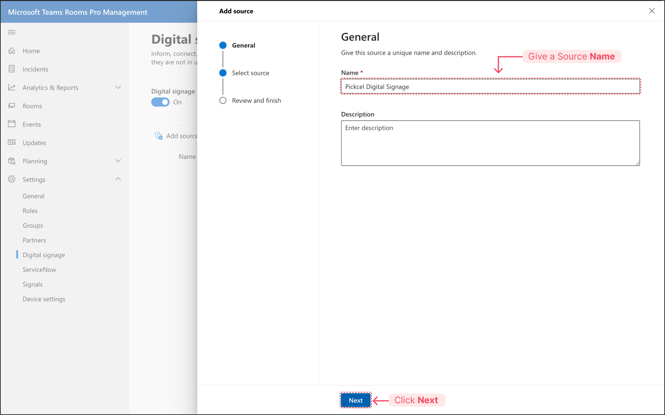Click the hamburger navigation menu icon
665x415 pixels.
[x=12, y=32]
